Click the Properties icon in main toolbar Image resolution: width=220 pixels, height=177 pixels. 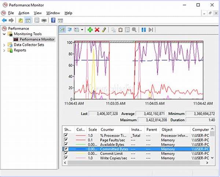pos(37,21)
